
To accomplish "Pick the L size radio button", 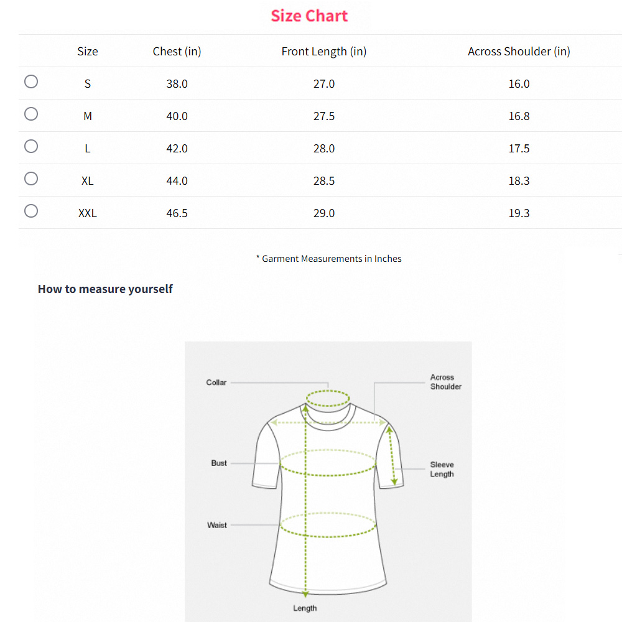I will point(31,146).
